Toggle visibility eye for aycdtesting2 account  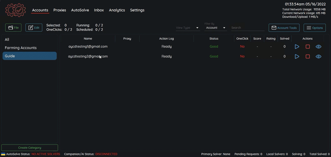pyautogui.click(x=318, y=57)
